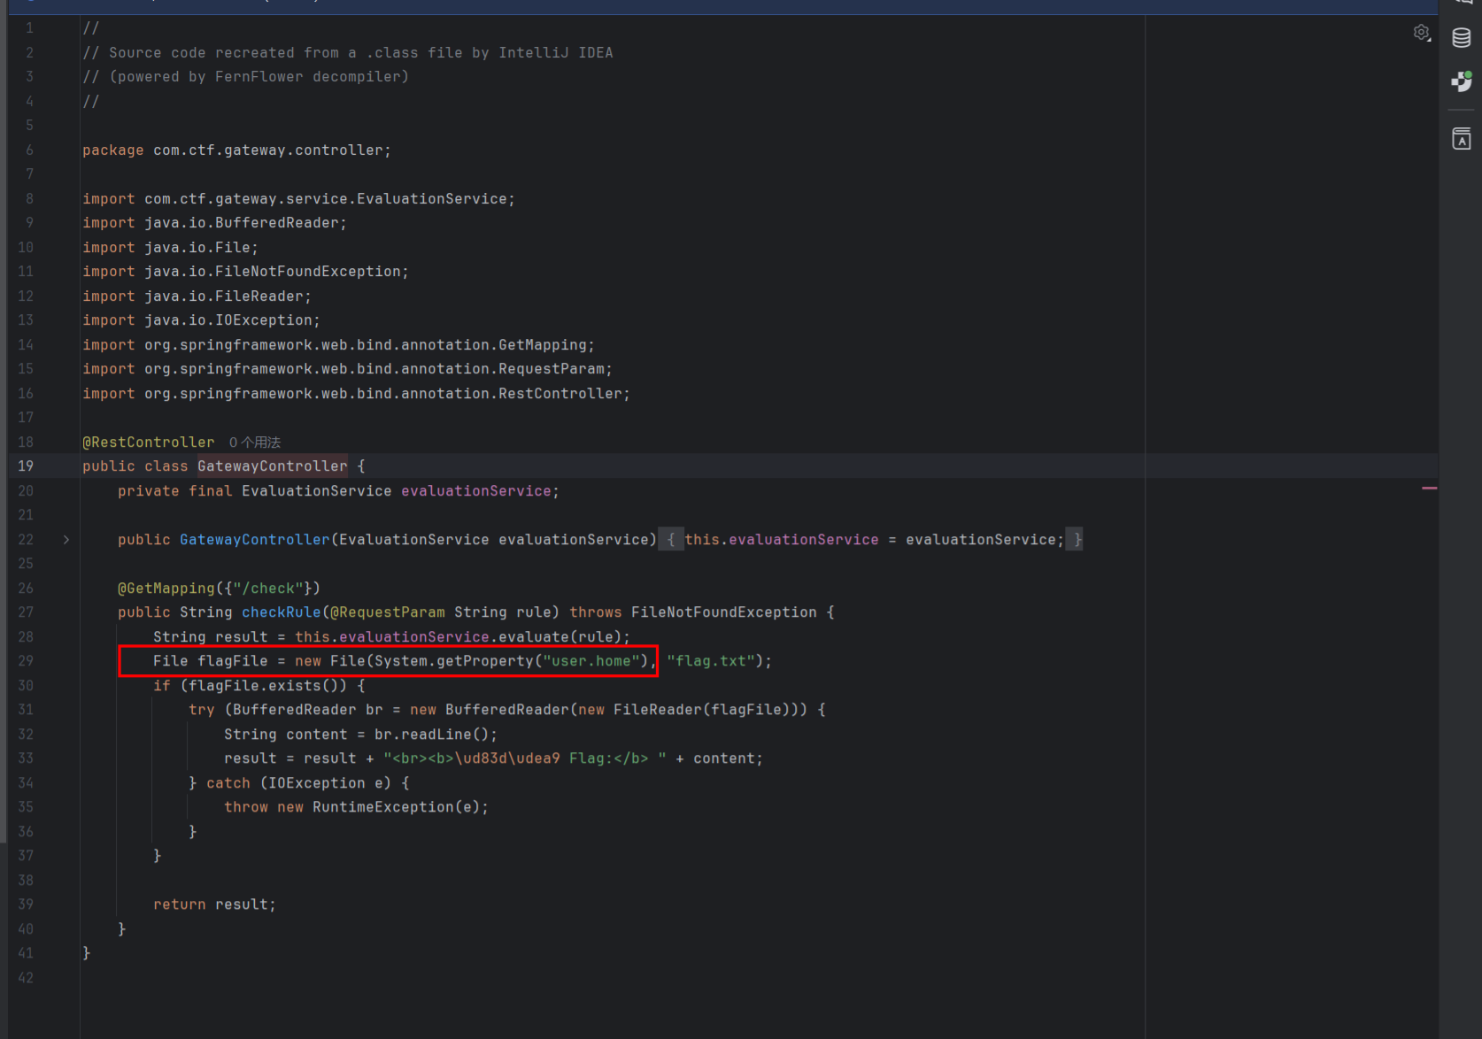Image resolution: width=1482 pixels, height=1039 pixels.
Task: Expand the folded constructor arrow at line 22
Action: coord(66,540)
